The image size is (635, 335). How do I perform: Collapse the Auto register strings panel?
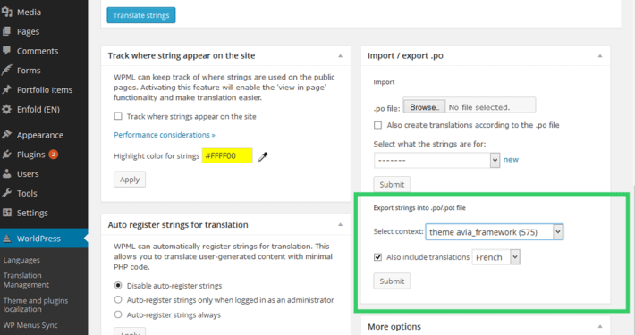point(340,224)
